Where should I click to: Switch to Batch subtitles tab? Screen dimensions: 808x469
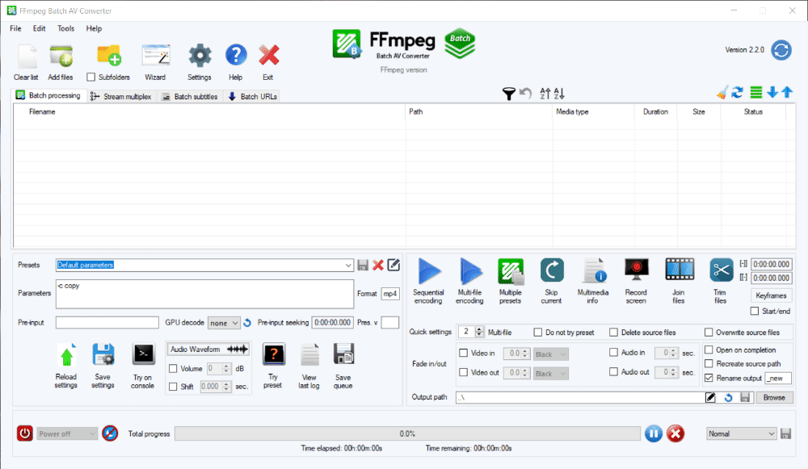tap(190, 96)
